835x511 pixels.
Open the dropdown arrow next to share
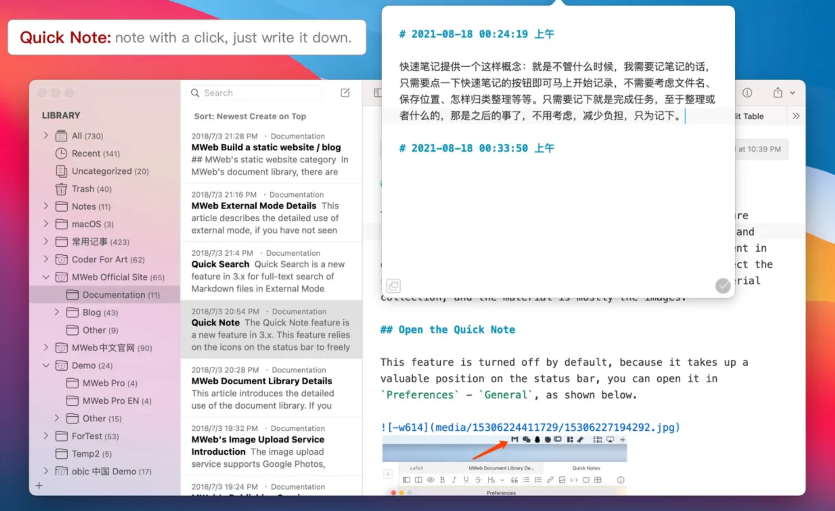(793, 93)
